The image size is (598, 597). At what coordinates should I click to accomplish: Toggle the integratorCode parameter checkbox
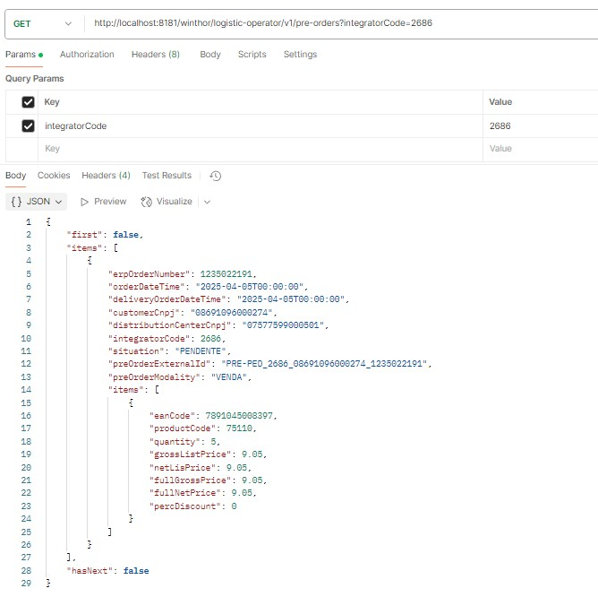coord(29,126)
